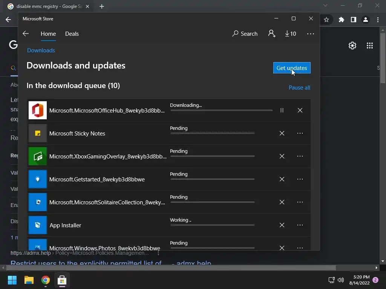Bookmark the page with the Chrome star
This screenshot has height=289, width=386.
click(326, 20)
